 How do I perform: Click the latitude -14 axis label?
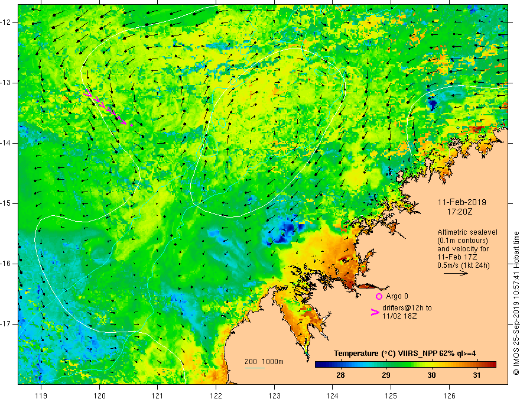(6, 143)
